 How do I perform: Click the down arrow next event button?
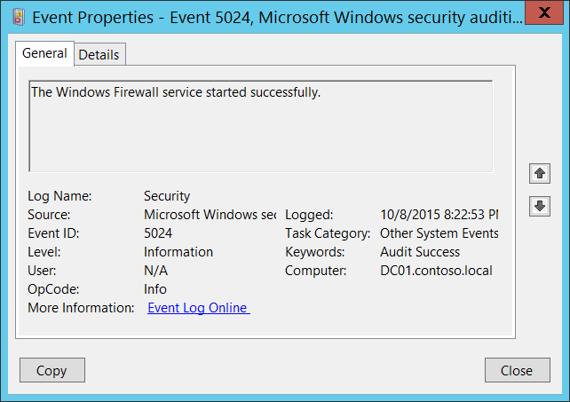[x=539, y=206]
